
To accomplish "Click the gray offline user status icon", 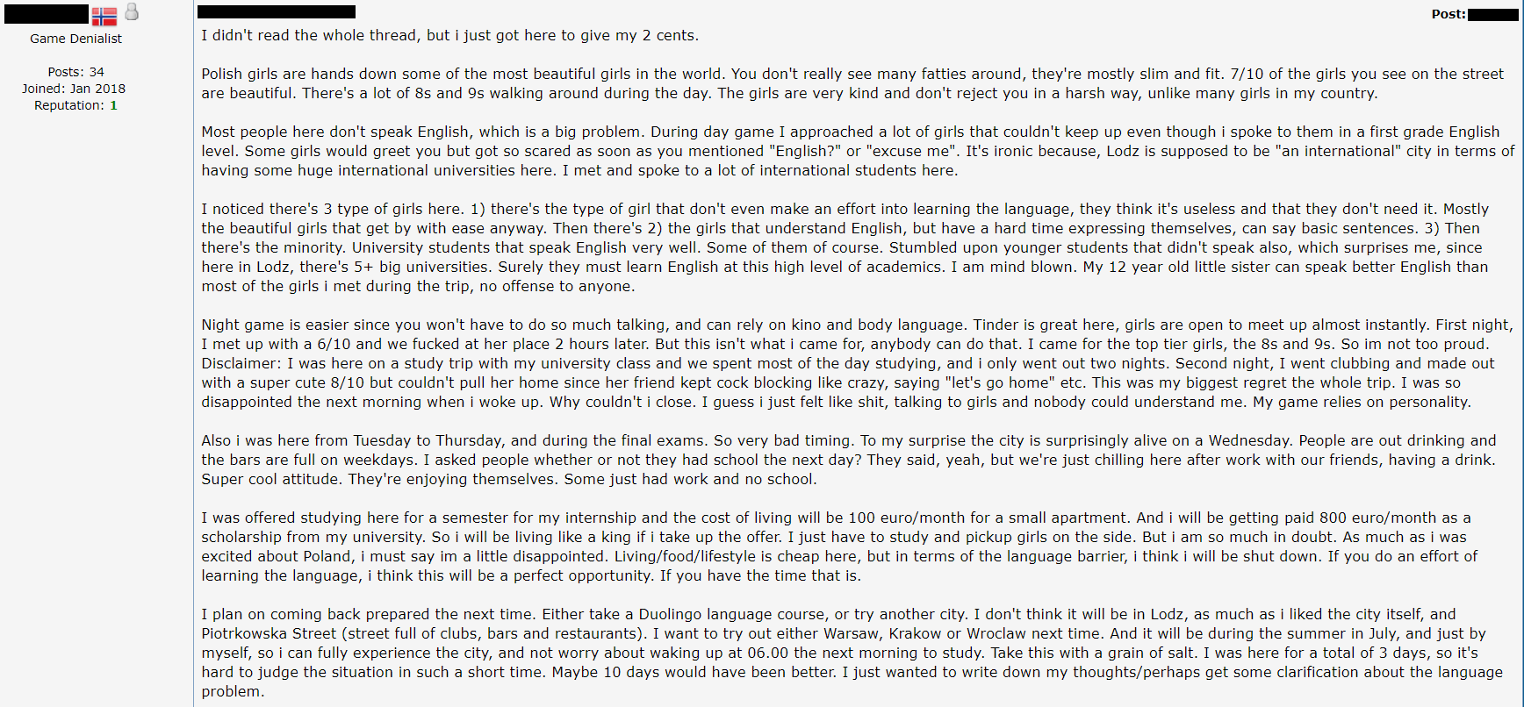I will pyautogui.click(x=132, y=11).
